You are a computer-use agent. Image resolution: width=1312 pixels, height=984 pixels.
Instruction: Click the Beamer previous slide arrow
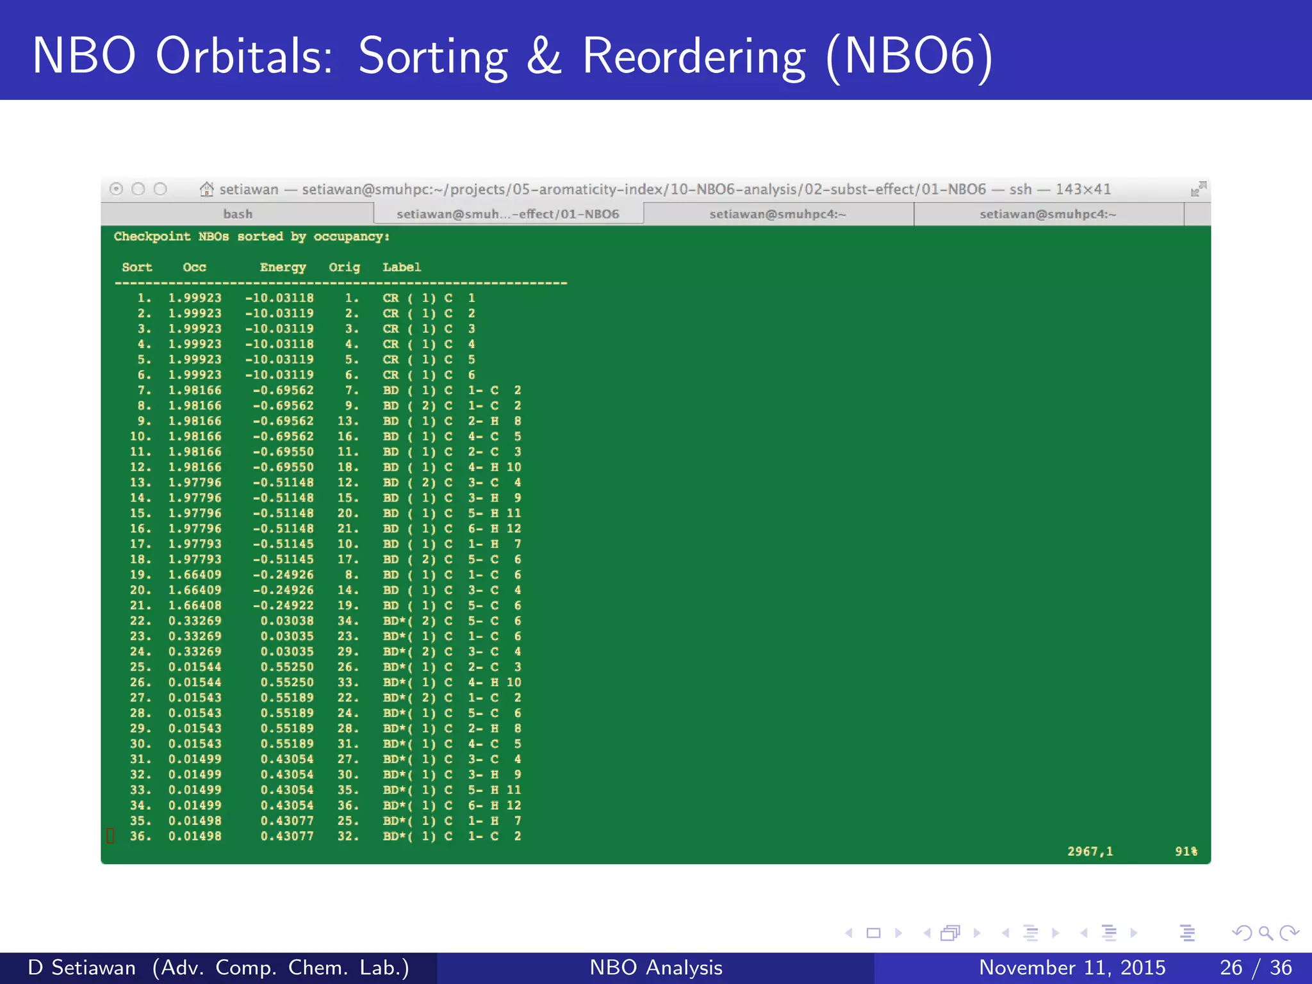(x=849, y=933)
